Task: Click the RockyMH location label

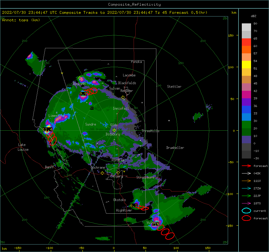Action: point(79,84)
